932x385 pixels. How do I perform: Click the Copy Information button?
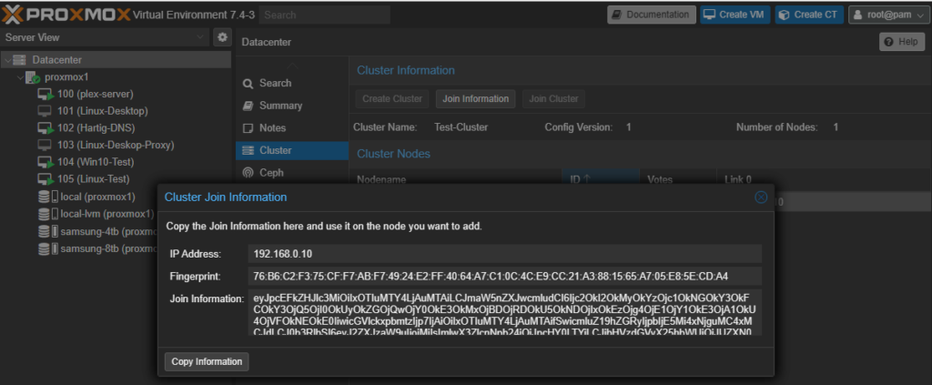click(207, 361)
